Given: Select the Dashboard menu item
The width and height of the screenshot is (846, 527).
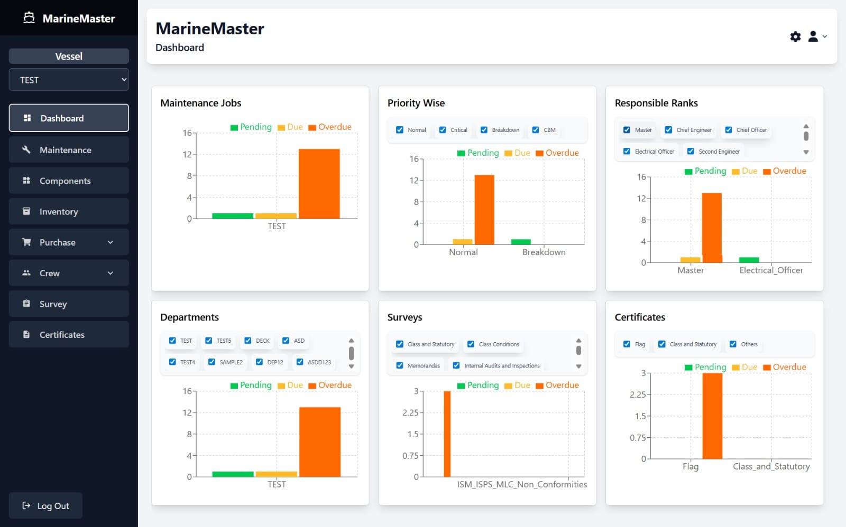Looking at the screenshot, I should click(69, 118).
